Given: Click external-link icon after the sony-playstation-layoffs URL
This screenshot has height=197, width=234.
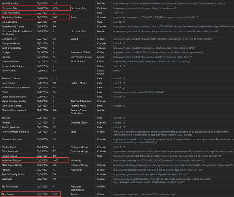Looking at the screenshot, I should click(197, 17).
